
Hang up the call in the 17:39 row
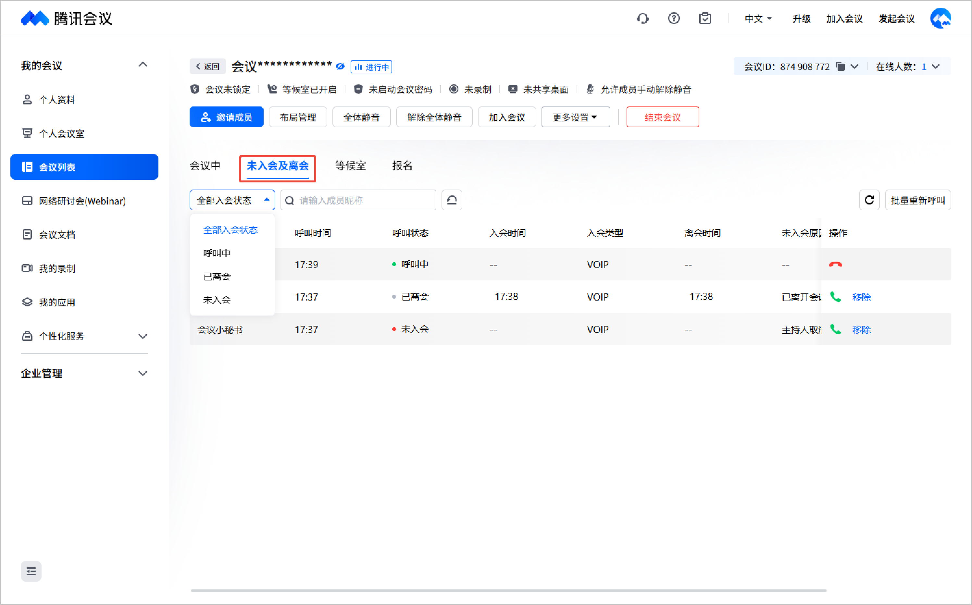coord(836,265)
